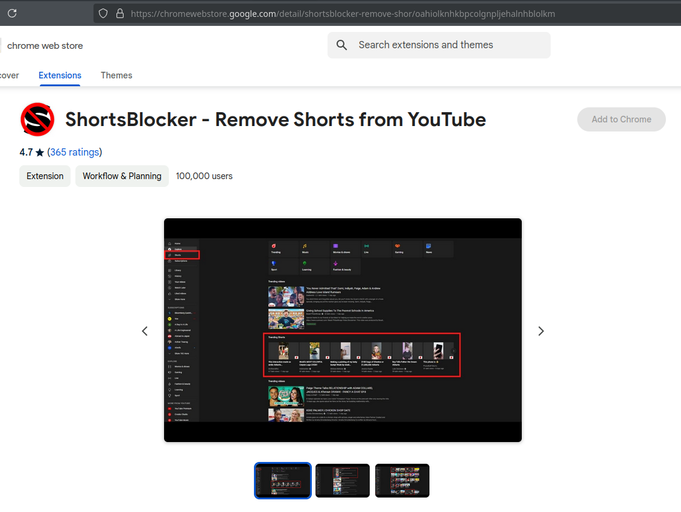Show the previous screenshot with the left arrow
The image size is (681, 512).
(145, 330)
